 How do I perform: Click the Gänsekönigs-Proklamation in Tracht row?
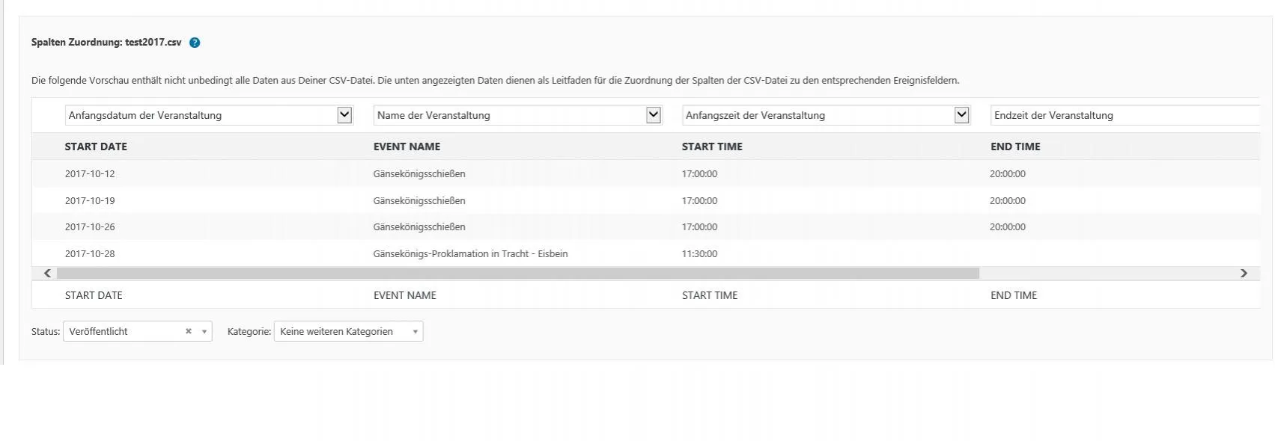coord(646,253)
